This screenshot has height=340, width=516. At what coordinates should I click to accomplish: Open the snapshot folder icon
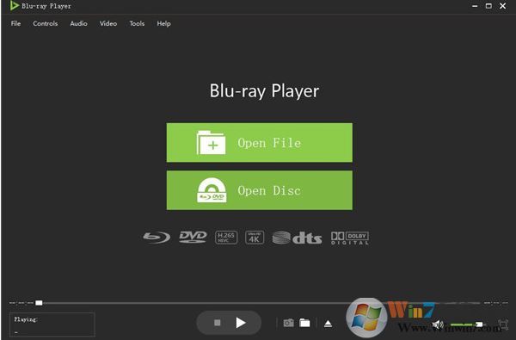point(304,323)
